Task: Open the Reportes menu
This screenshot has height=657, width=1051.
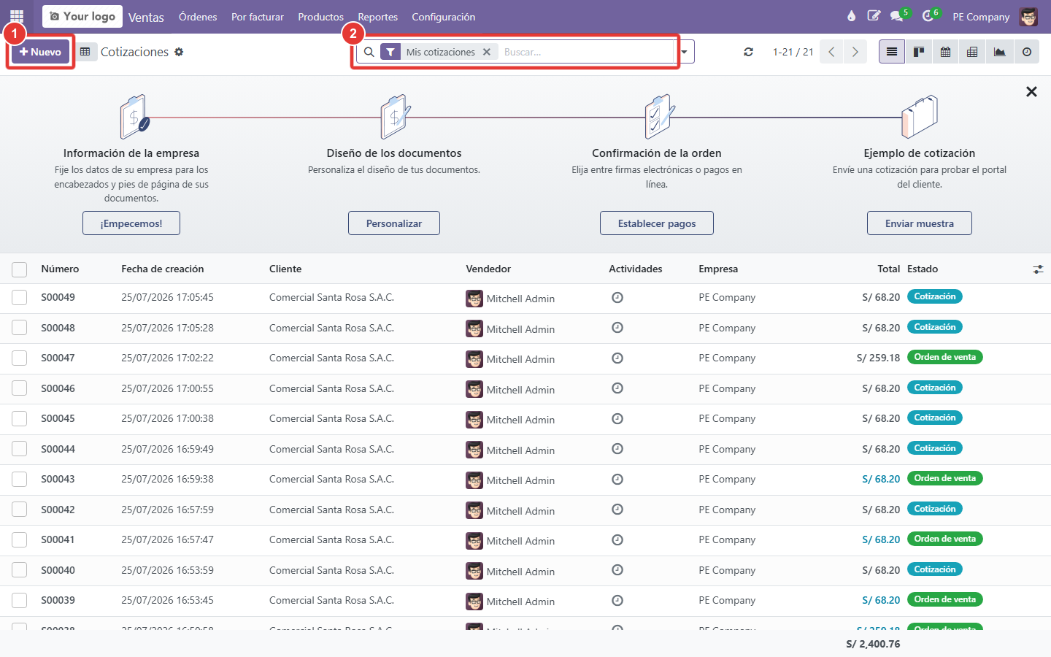Action: (x=378, y=17)
